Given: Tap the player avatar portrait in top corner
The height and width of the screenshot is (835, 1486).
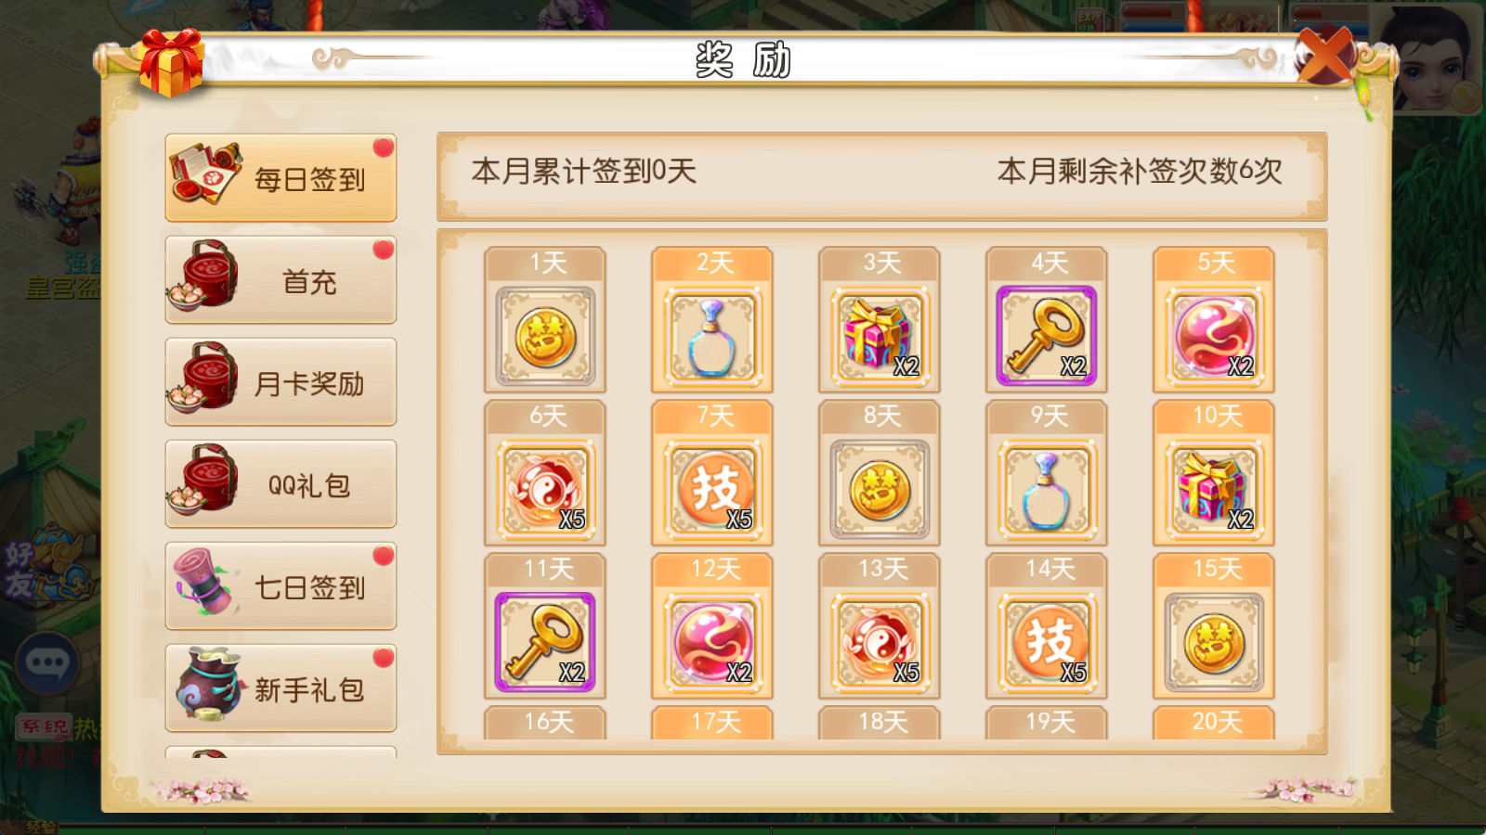Looking at the screenshot, I should [x=1430, y=58].
